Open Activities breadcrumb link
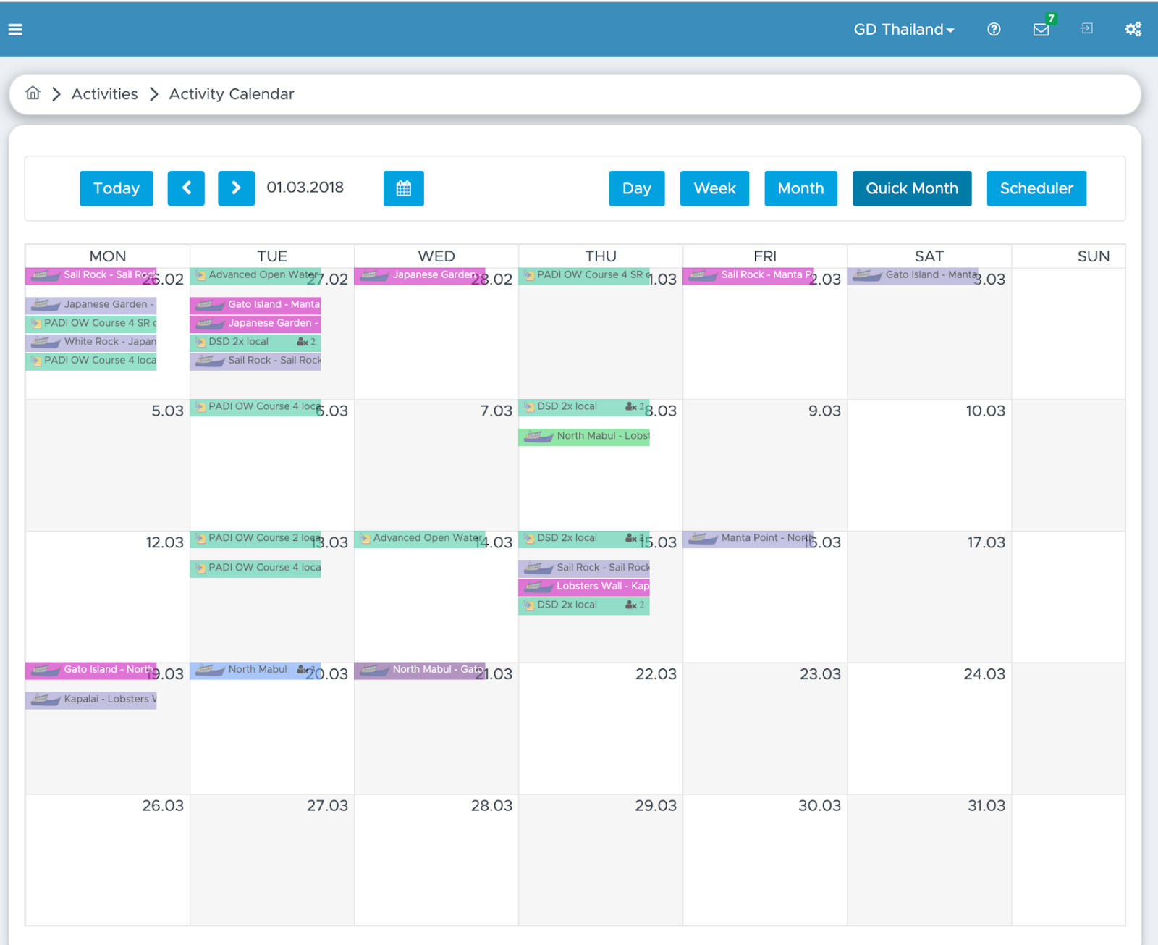1158x945 pixels. click(x=105, y=94)
